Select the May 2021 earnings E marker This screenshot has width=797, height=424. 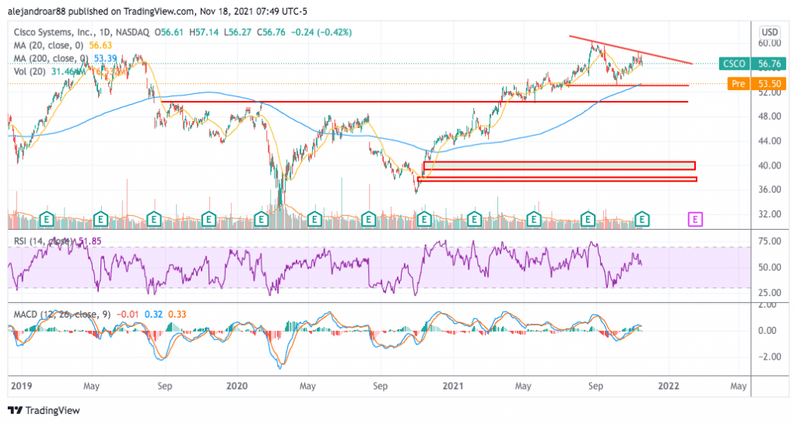(x=534, y=219)
